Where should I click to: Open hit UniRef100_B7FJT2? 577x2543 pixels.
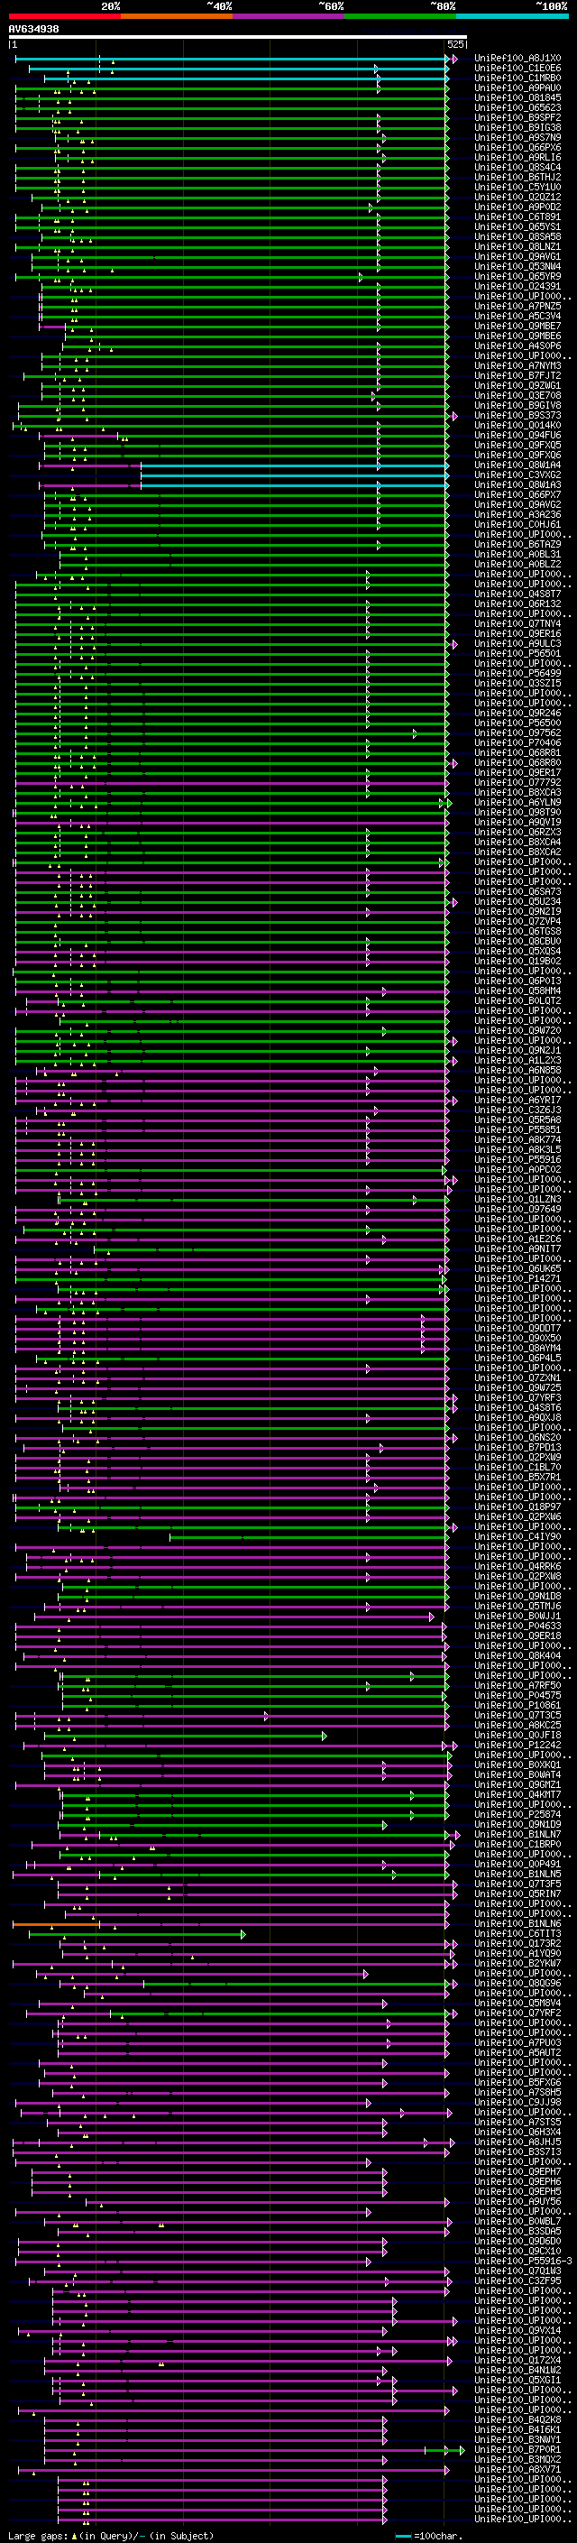tap(517, 375)
